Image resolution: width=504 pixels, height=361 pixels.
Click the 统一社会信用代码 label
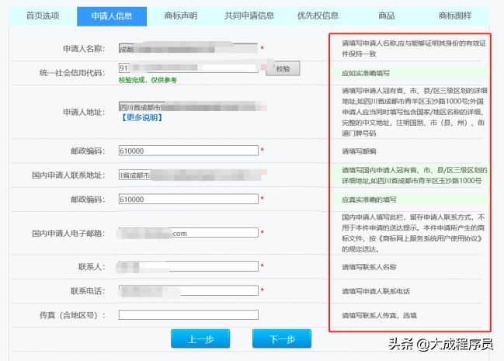pyautogui.click(x=72, y=73)
